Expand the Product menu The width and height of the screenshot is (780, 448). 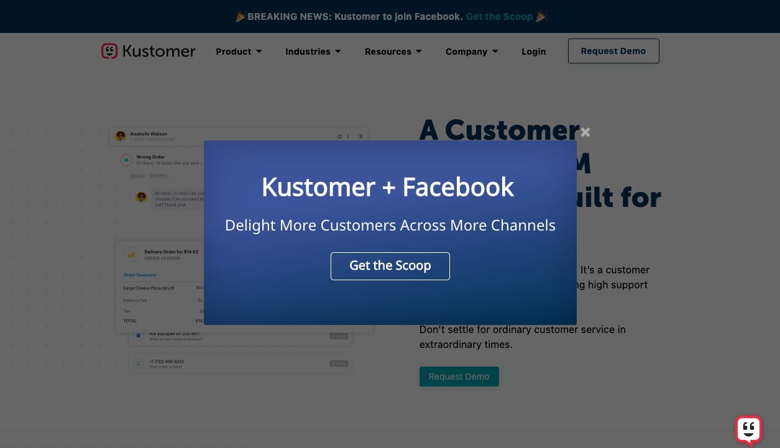tap(239, 52)
